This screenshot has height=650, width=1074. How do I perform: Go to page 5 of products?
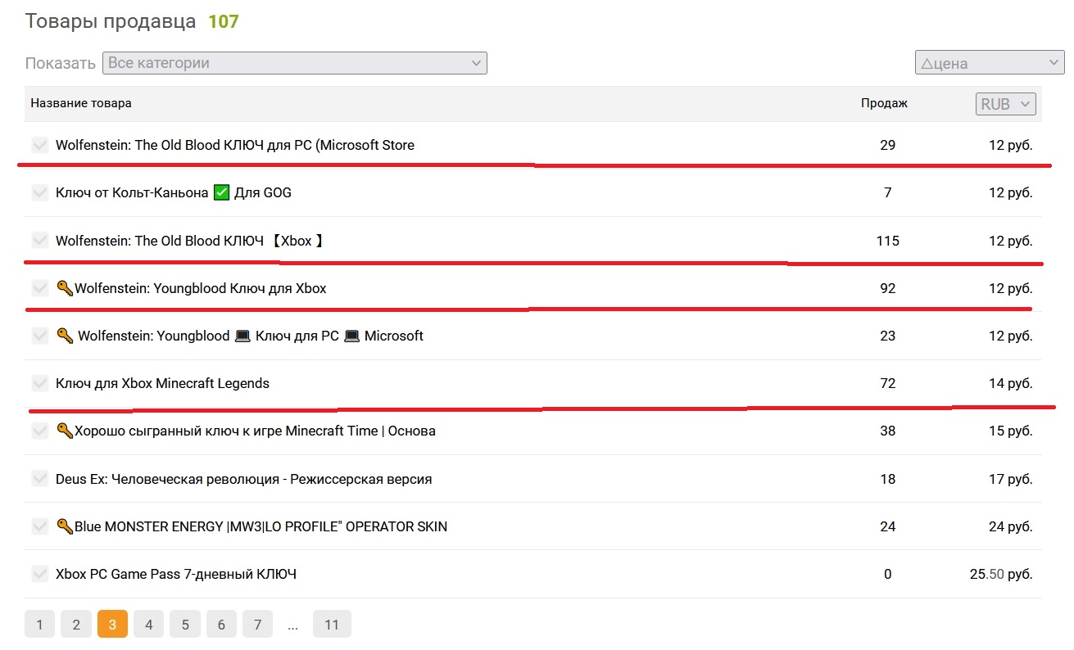tap(185, 625)
